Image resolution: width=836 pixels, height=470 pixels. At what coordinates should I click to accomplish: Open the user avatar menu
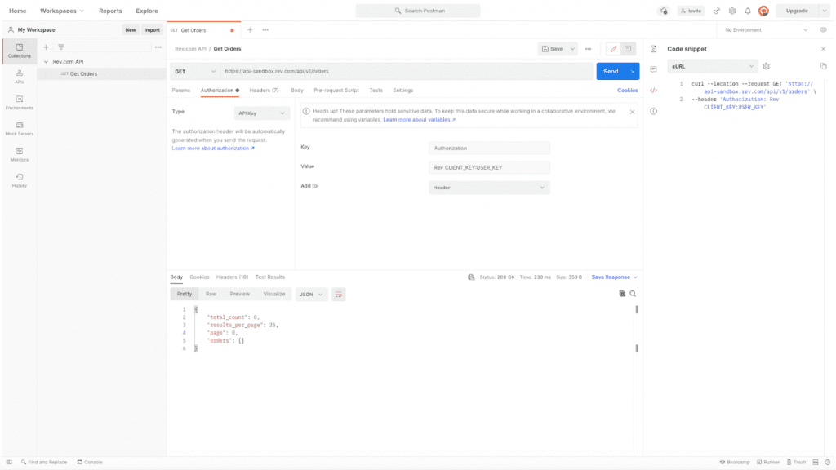[763, 11]
